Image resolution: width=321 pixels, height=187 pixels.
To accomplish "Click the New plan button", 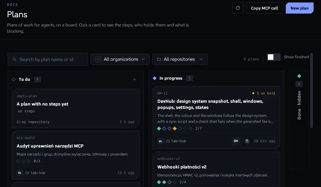I will pos(299,8).
